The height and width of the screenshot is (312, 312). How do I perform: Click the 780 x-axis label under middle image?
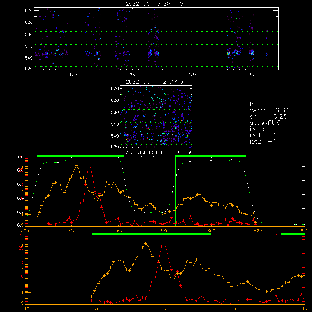click(141, 153)
